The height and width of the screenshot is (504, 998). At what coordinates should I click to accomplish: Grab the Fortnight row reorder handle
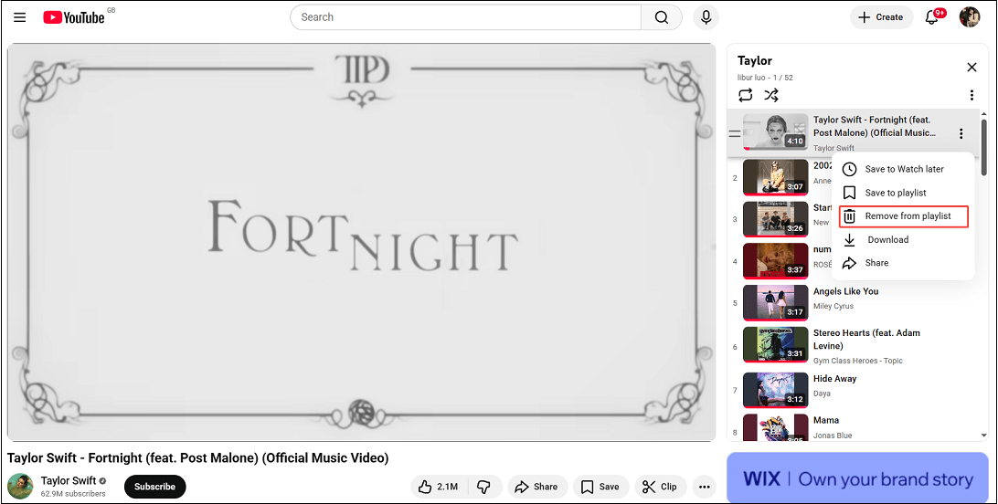[x=735, y=133]
